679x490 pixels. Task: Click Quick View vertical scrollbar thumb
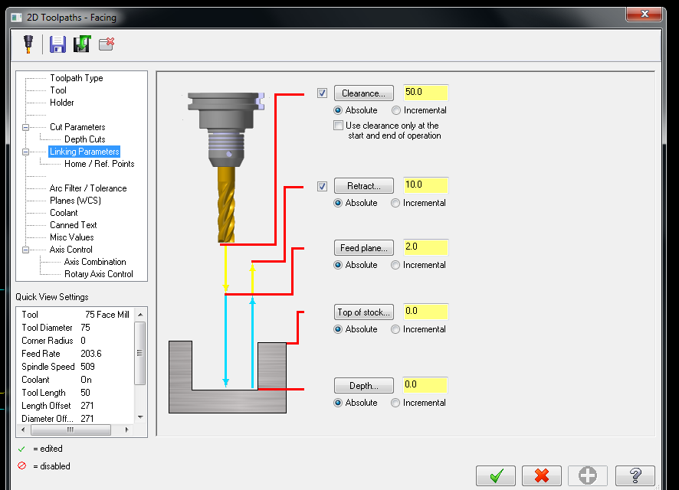140,353
